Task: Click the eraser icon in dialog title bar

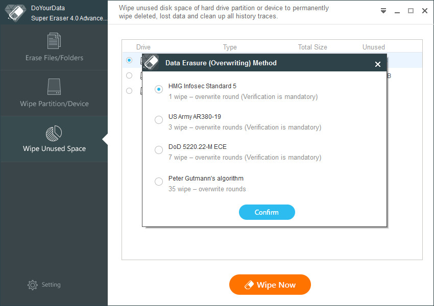Action: click(152, 62)
